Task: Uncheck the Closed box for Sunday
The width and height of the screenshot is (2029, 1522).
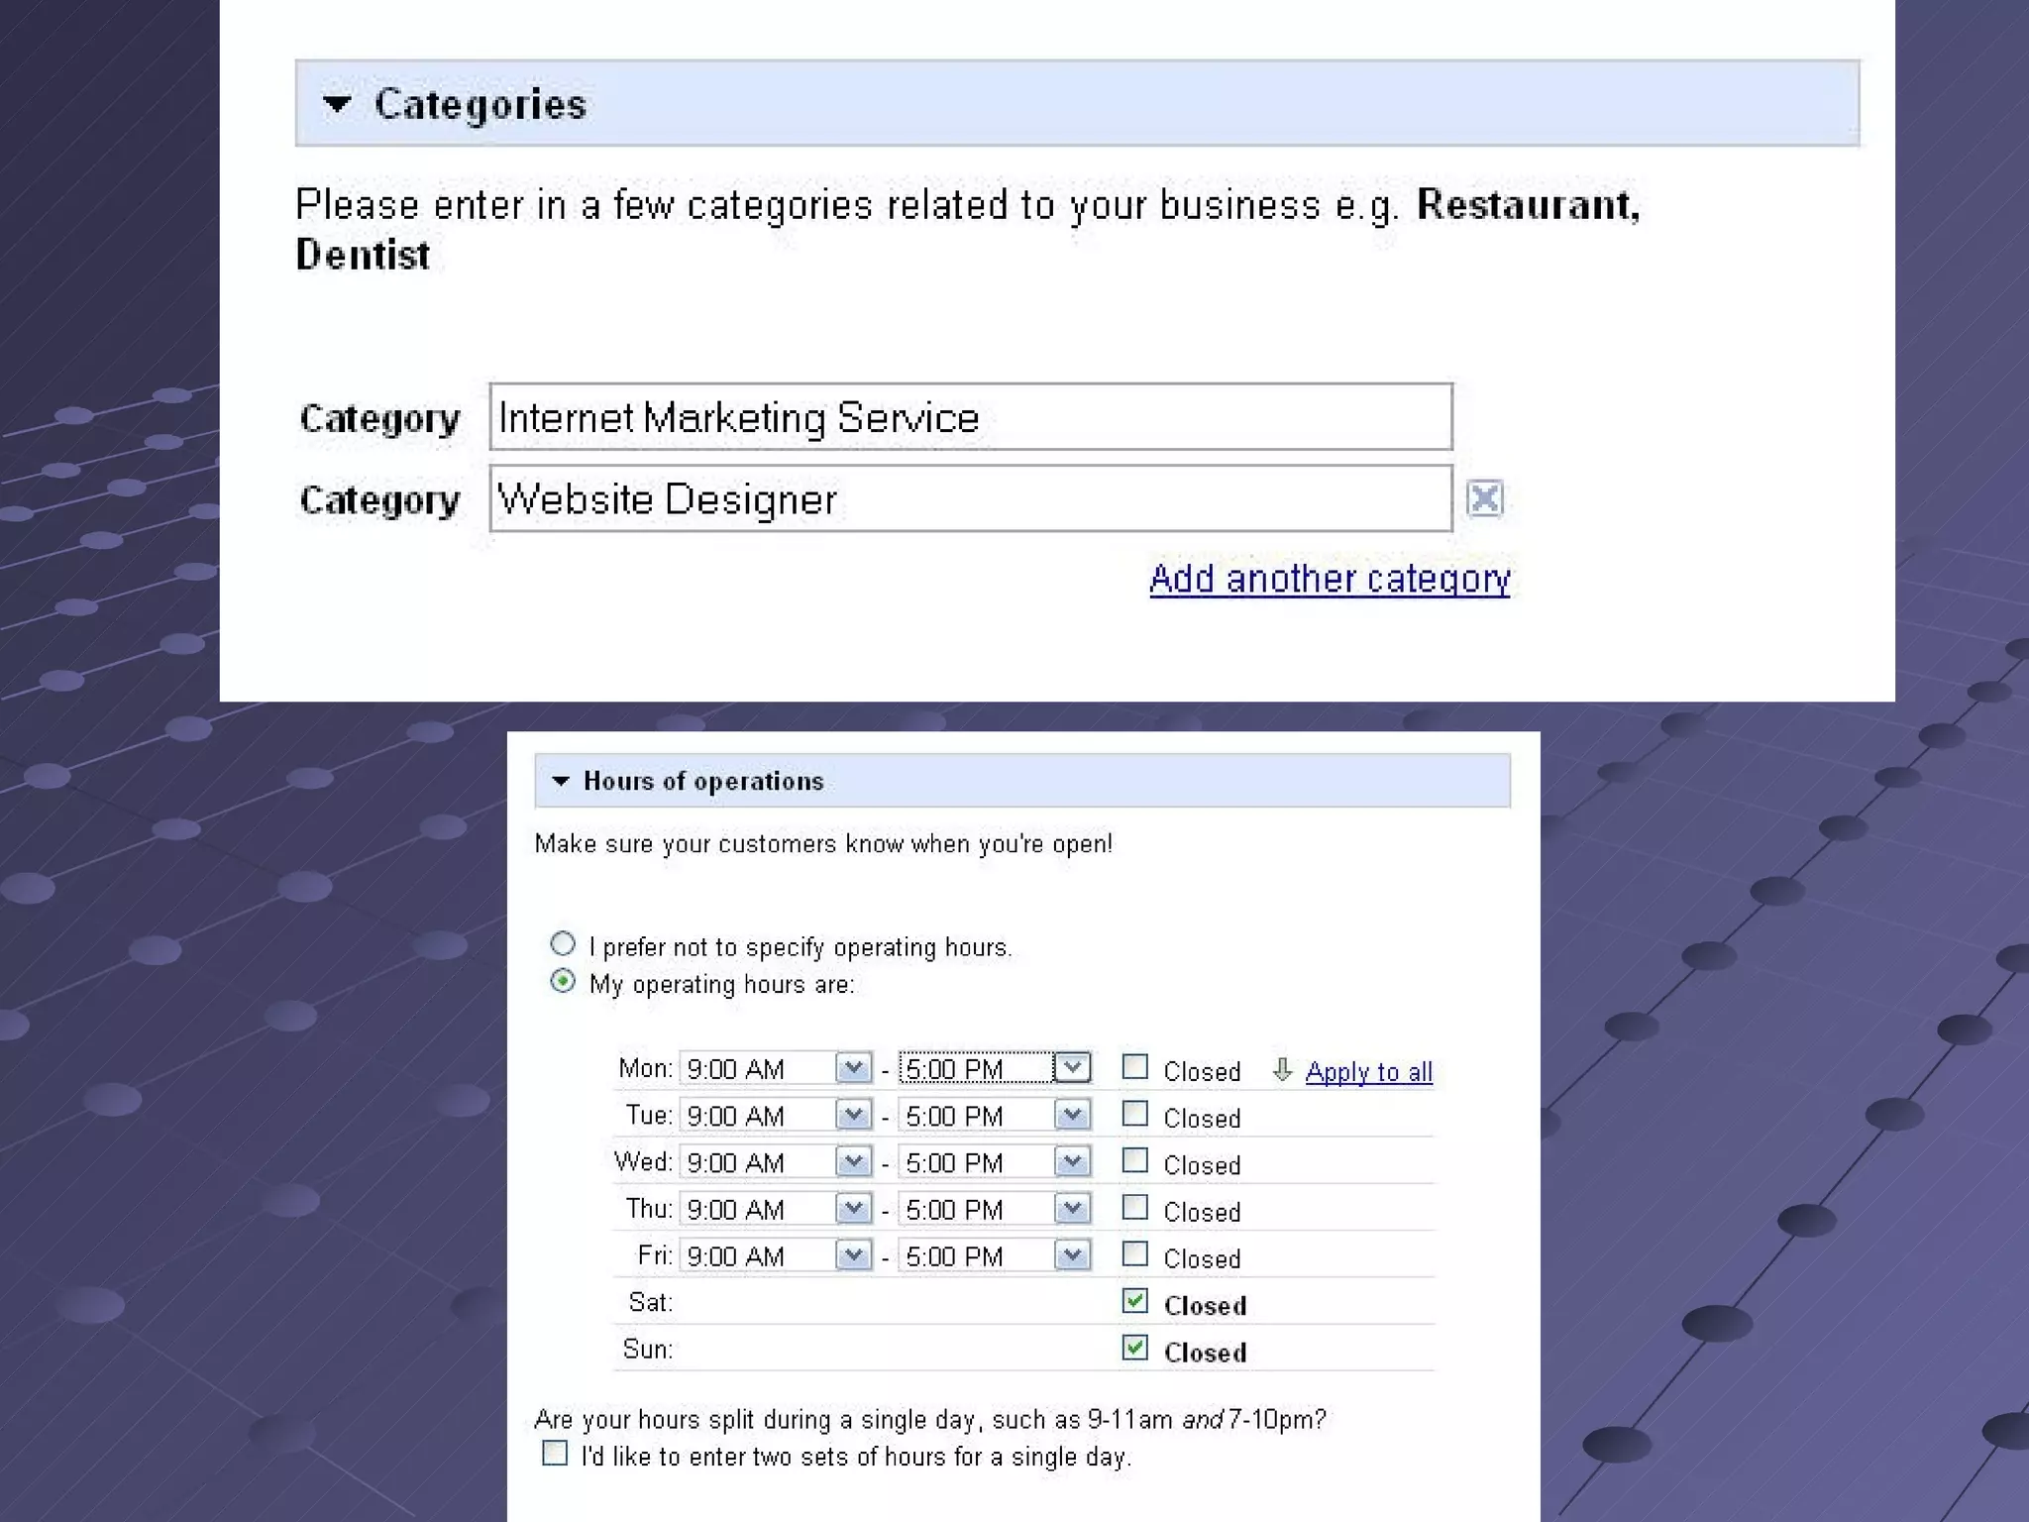Action: (x=1134, y=1348)
